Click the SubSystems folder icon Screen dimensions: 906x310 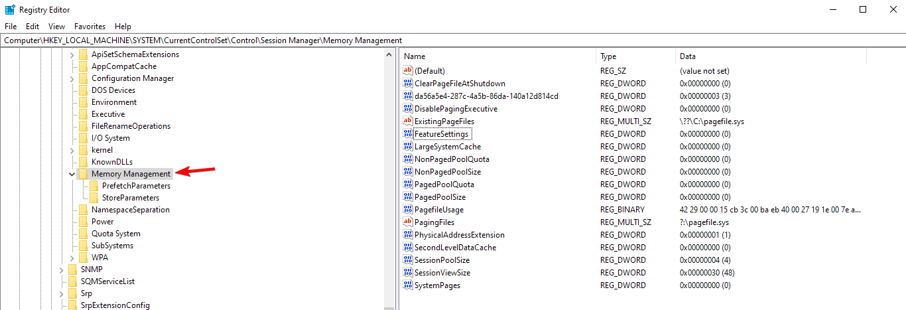83,246
